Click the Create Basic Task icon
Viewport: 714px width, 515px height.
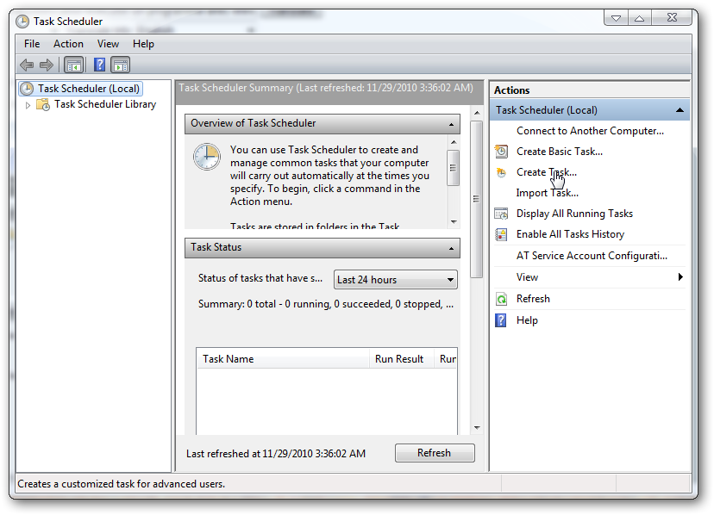coord(501,151)
